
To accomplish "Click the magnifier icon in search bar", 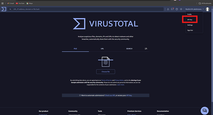I will 10,9.
